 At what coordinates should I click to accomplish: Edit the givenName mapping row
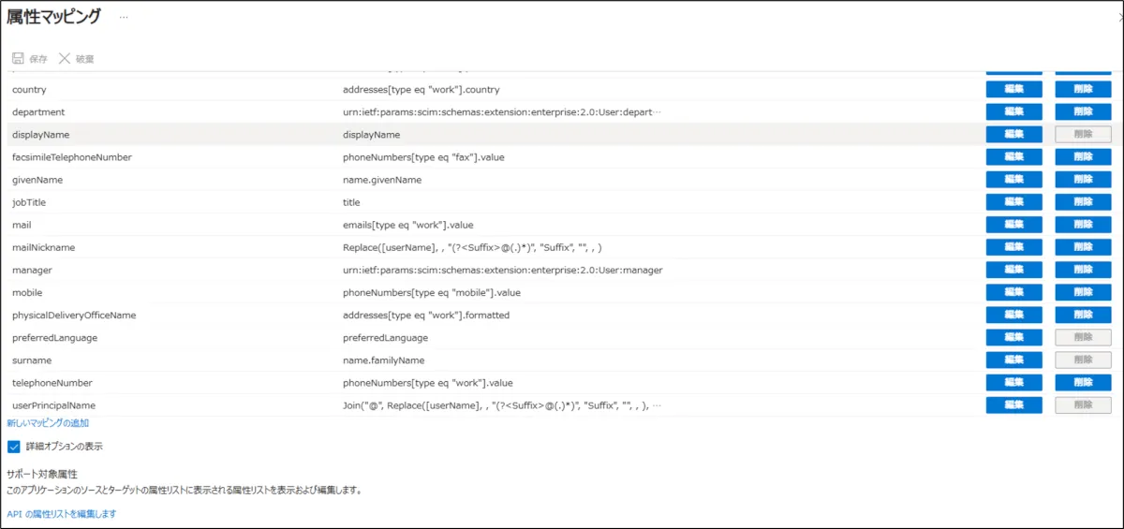[1013, 180]
